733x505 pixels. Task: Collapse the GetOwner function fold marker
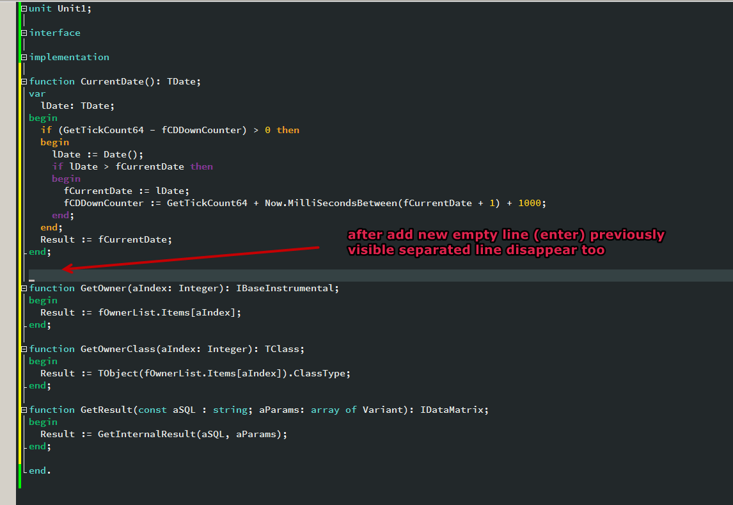tap(24, 289)
